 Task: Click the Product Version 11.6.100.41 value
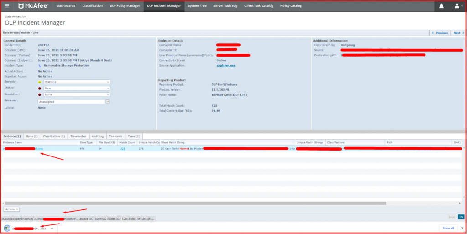220,89
